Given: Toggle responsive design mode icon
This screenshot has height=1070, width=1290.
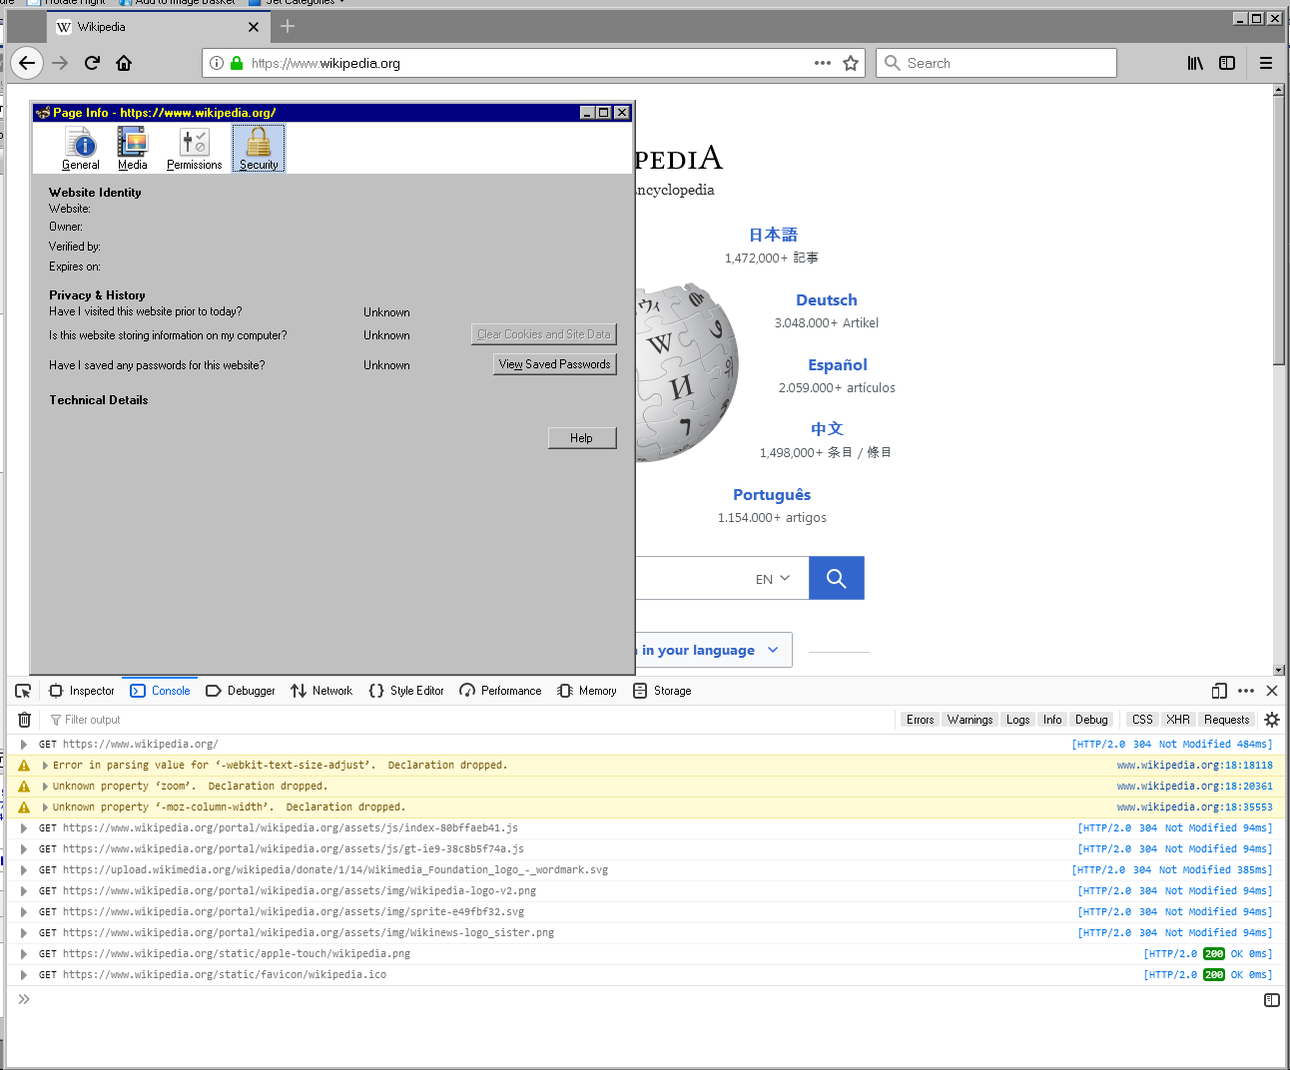Looking at the screenshot, I should click(1219, 691).
